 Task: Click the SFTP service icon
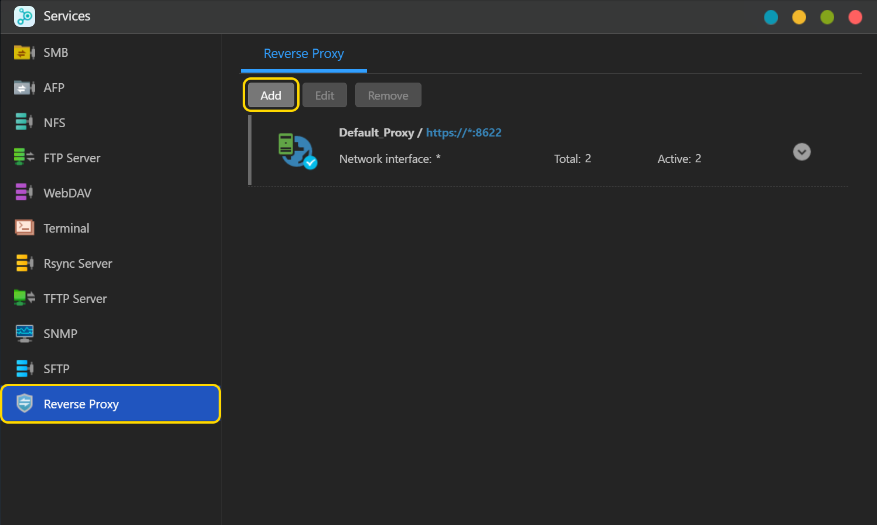(x=25, y=369)
